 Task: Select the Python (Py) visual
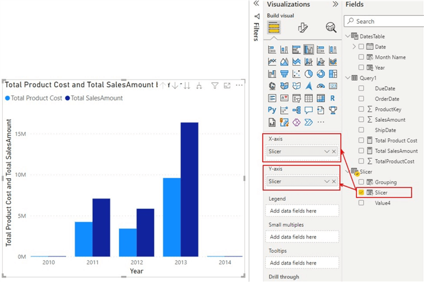point(272,110)
